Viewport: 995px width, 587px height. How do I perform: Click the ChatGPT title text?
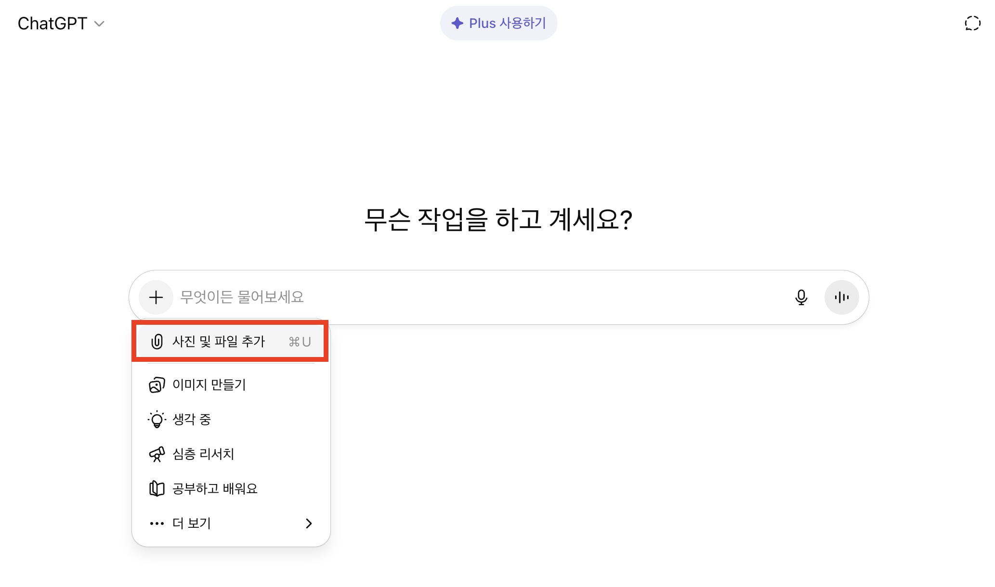[52, 24]
